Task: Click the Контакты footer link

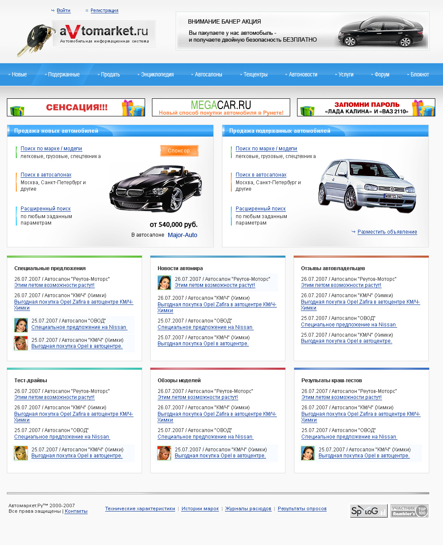Action: click(x=76, y=511)
